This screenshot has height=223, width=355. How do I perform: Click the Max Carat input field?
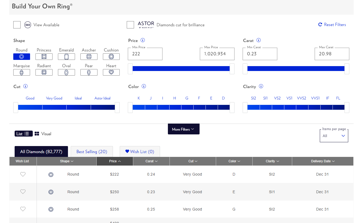[332, 54]
